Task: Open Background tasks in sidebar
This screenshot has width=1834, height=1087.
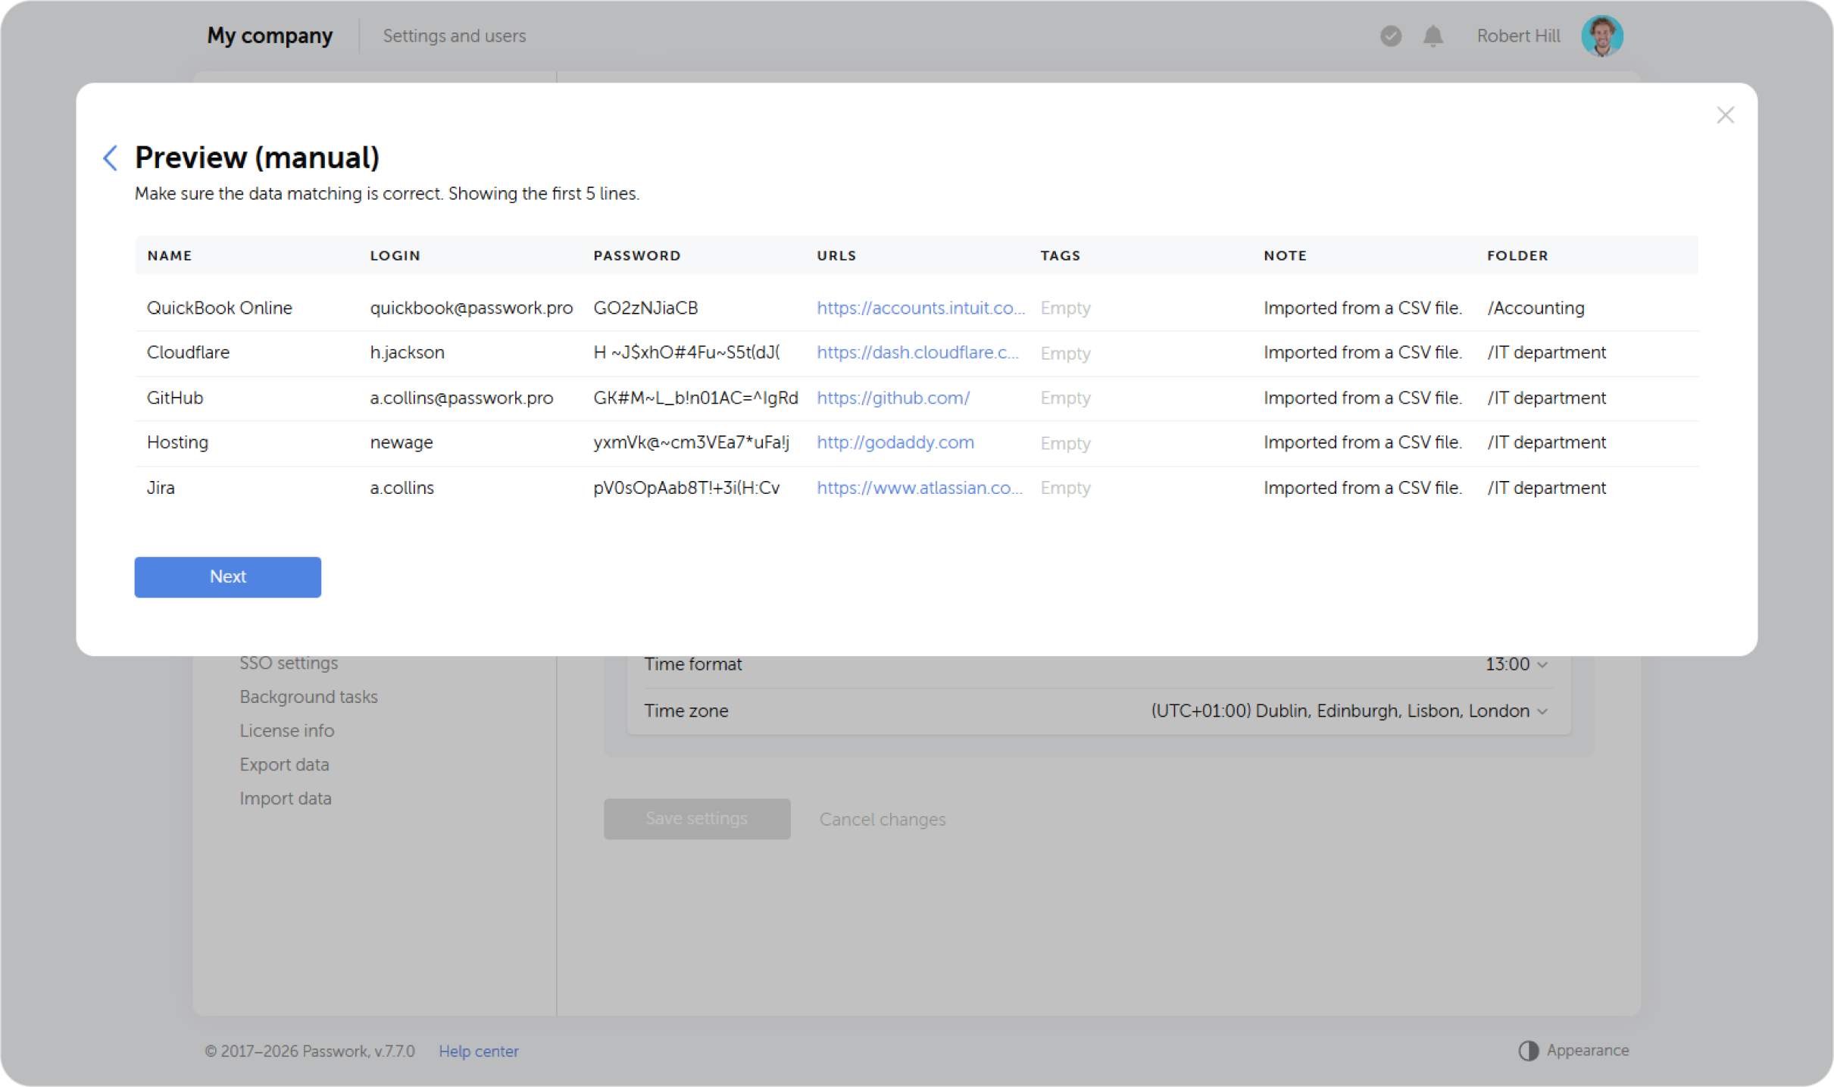Action: point(308,696)
